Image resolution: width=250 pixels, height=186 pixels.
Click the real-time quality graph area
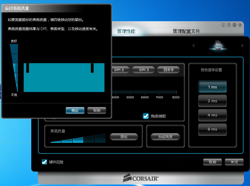(x=64, y=78)
